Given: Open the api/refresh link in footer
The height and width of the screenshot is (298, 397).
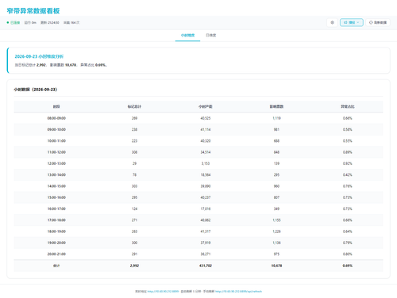Looking at the screenshot, I should (238, 292).
